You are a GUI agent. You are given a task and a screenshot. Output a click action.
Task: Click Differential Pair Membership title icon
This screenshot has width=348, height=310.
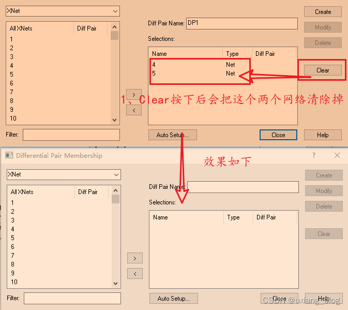9,155
